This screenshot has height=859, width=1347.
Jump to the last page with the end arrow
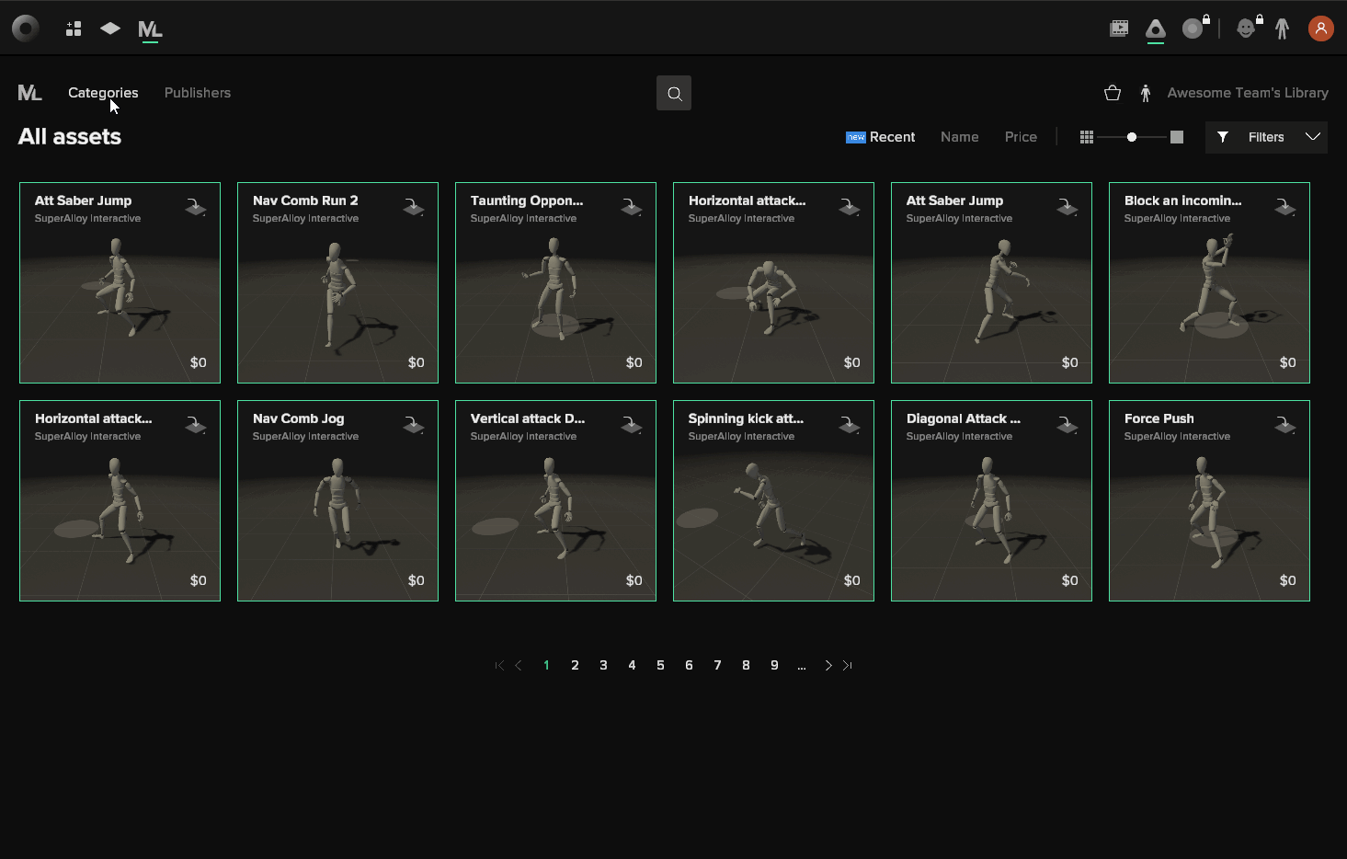click(x=847, y=664)
